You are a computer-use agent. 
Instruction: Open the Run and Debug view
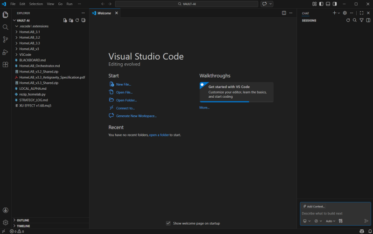(5, 52)
